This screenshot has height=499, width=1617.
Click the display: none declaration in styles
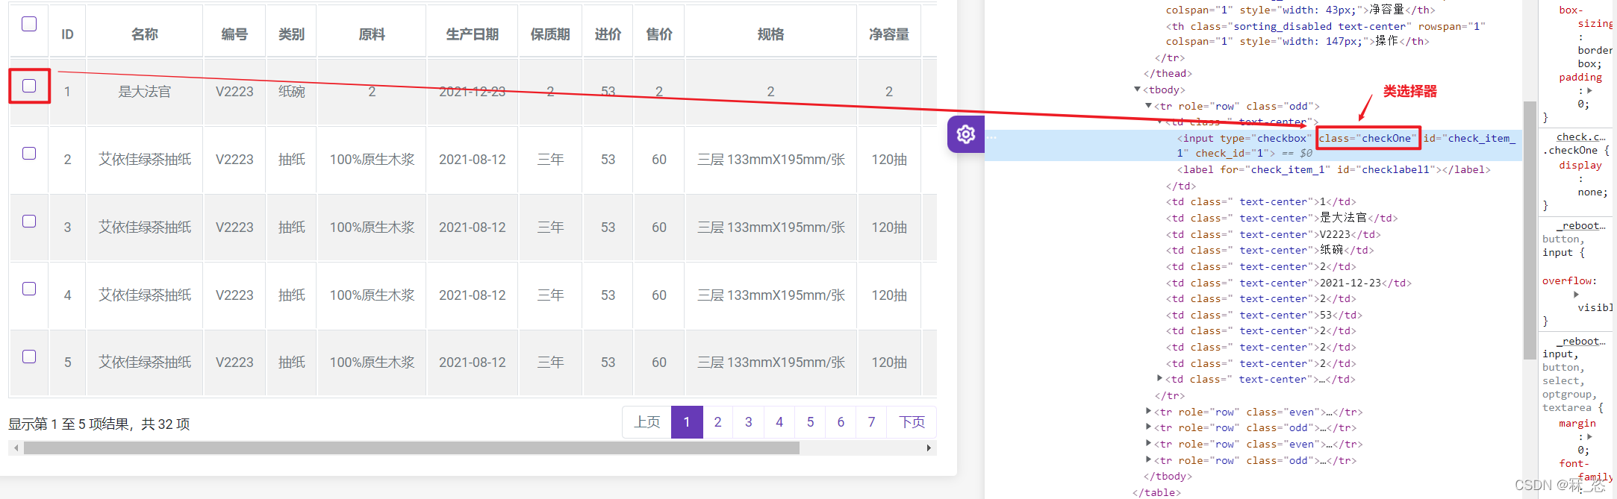pyautogui.click(x=1583, y=178)
